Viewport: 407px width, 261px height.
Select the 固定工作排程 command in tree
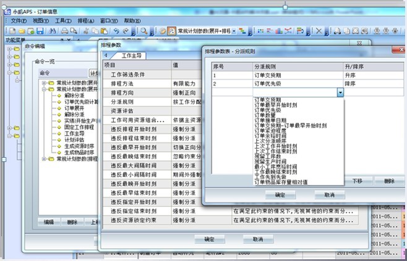tap(77, 126)
